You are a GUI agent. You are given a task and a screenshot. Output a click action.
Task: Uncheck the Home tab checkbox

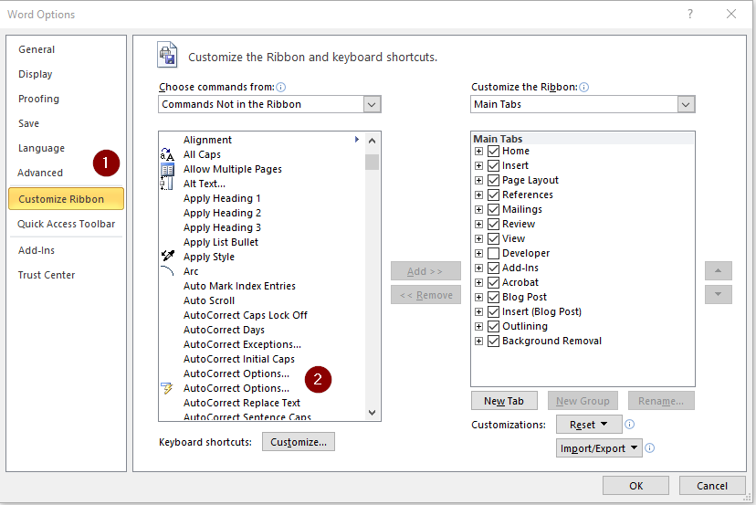click(493, 151)
